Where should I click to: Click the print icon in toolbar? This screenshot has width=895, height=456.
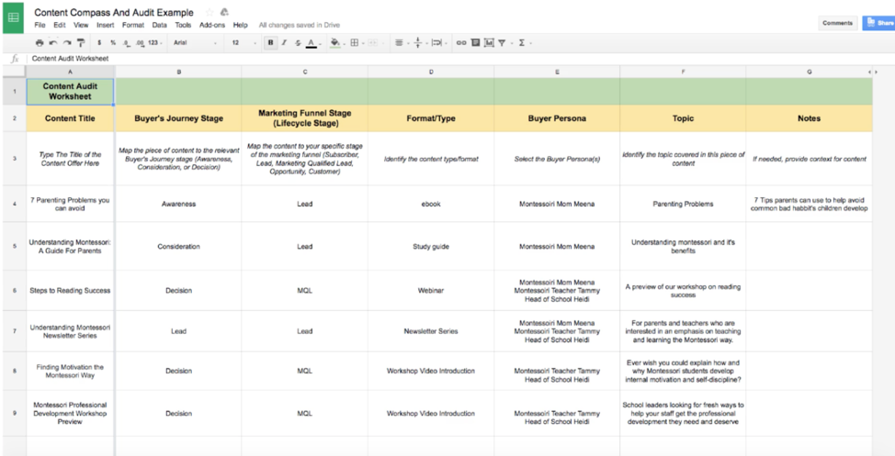click(x=39, y=42)
